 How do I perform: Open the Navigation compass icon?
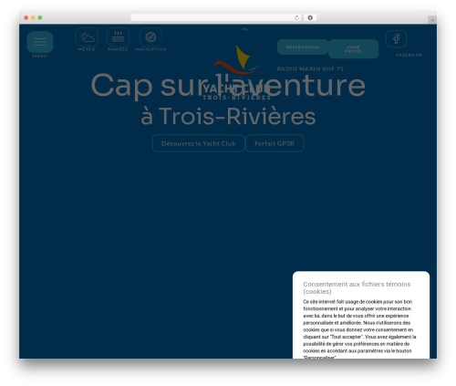[150, 37]
